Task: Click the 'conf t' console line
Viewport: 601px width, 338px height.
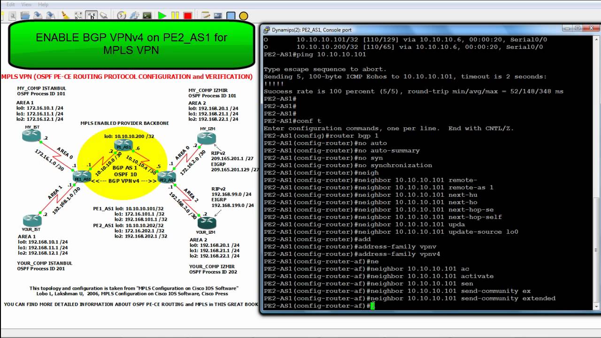Action: [x=293, y=121]
